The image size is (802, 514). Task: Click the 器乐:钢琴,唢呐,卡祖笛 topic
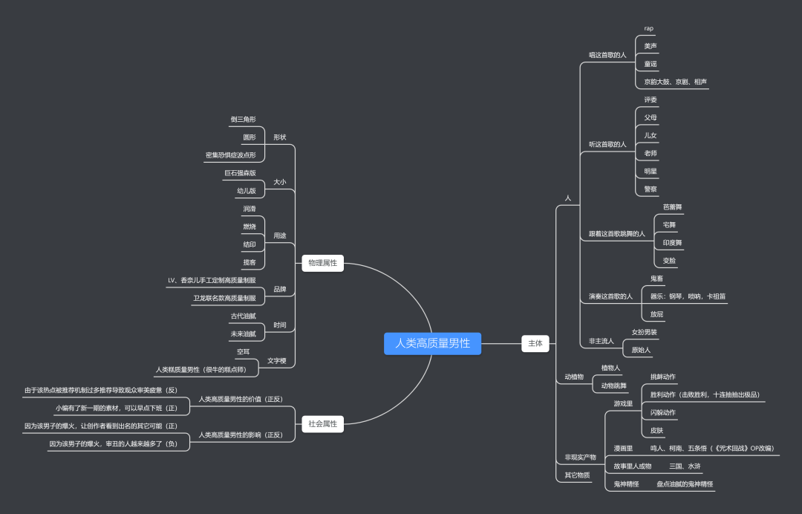click(688, 296)
